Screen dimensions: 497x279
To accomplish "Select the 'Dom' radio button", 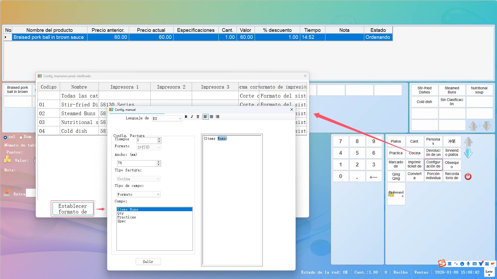I will [21, 137].
